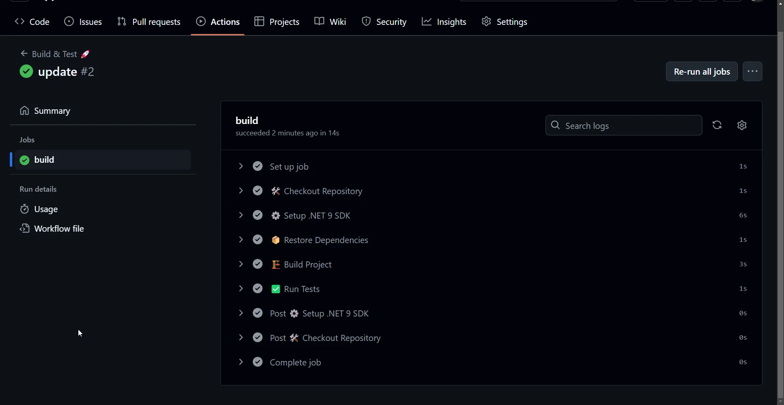
Task: Click the Re-run all jobs button
Action: (702, 71)
